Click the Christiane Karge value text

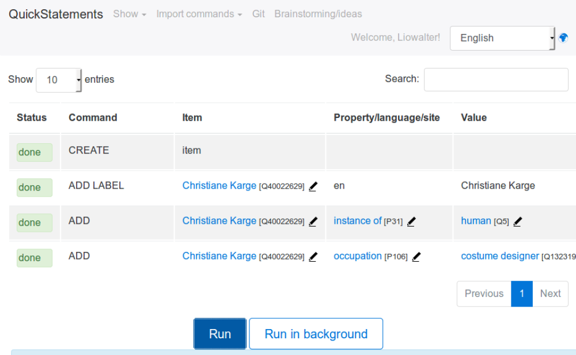point(498,186)
